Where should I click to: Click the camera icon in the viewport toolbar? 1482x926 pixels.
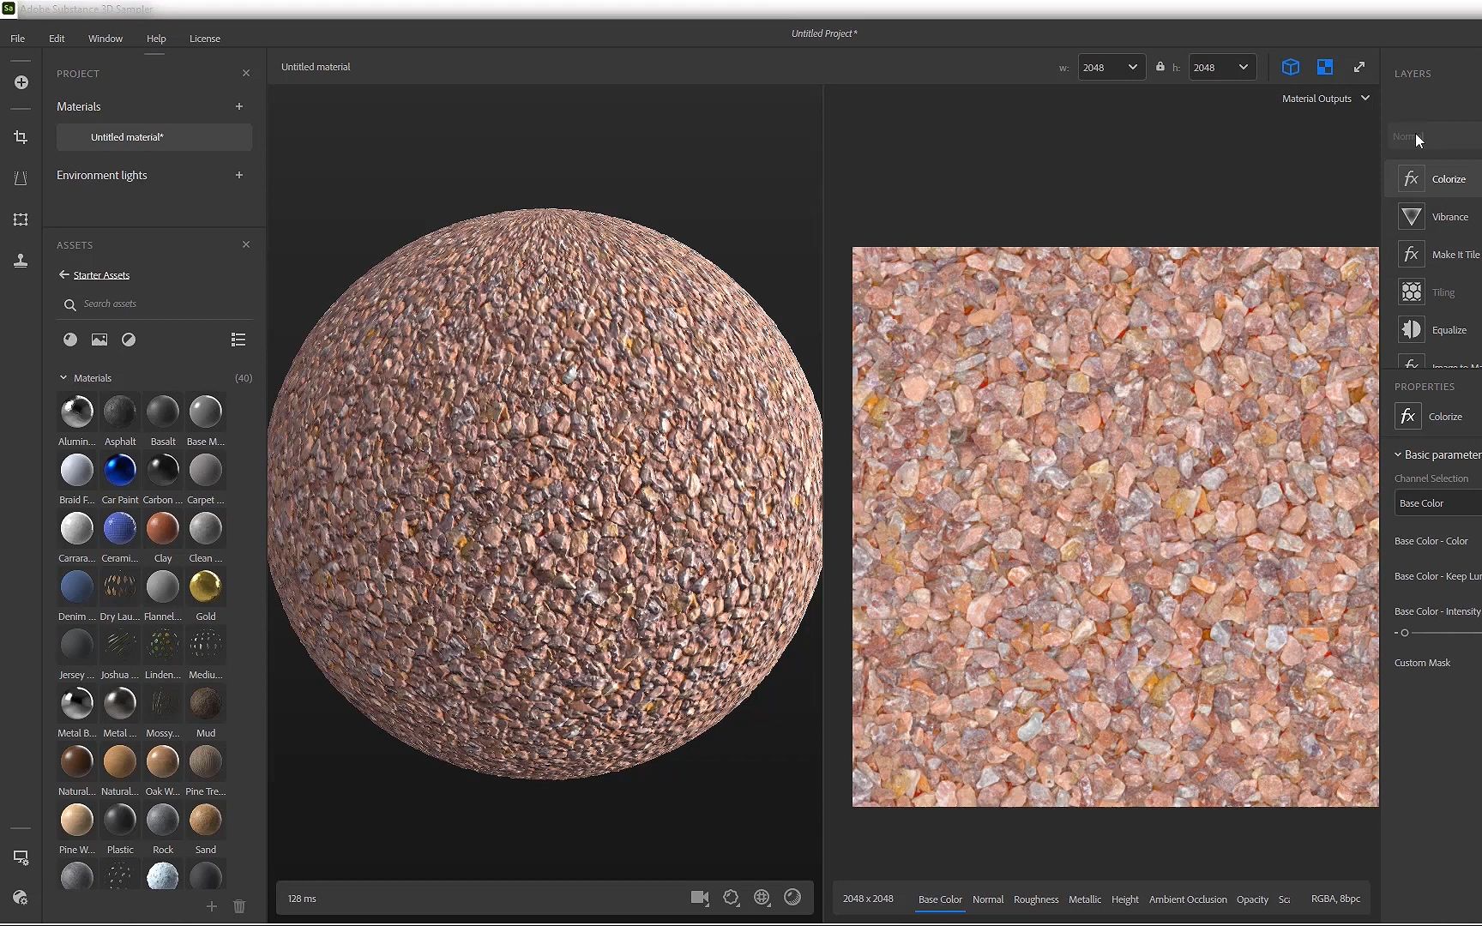699,898
